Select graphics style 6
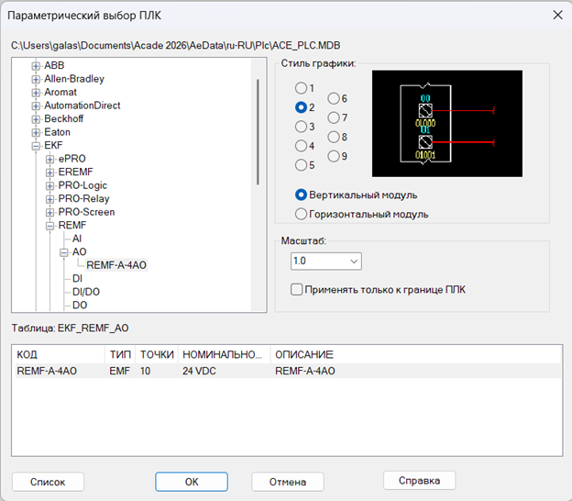This screenshot has width=572, height=501. [x=334, y=98]
